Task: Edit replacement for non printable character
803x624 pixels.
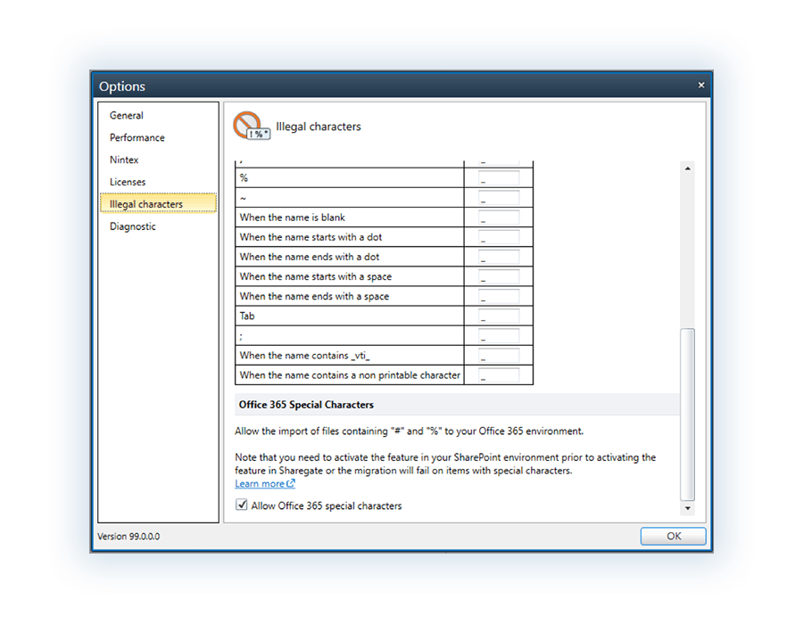Action: point(499,375)
